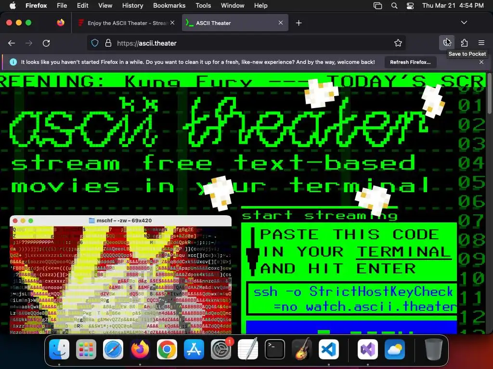Click the start streaming heading
Viewport: 493px width, 369px height.
tap(320, 216)
